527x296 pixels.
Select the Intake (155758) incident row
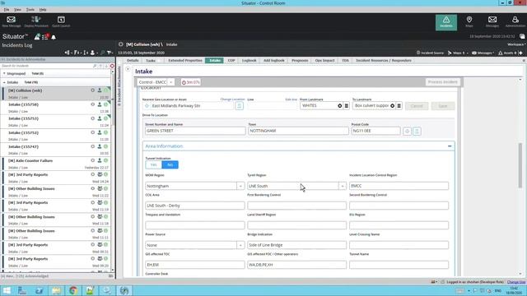[x=56, y=108]
